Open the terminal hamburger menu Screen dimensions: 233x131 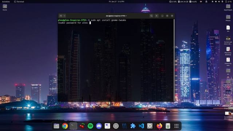pyautogui.click(x=157, y=16)
